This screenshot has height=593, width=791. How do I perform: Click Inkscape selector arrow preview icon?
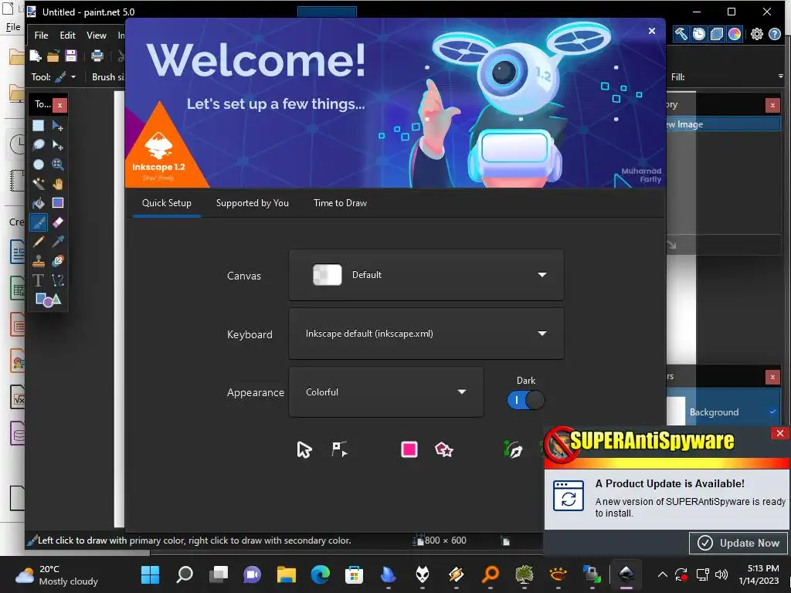[x=304, y=449]
